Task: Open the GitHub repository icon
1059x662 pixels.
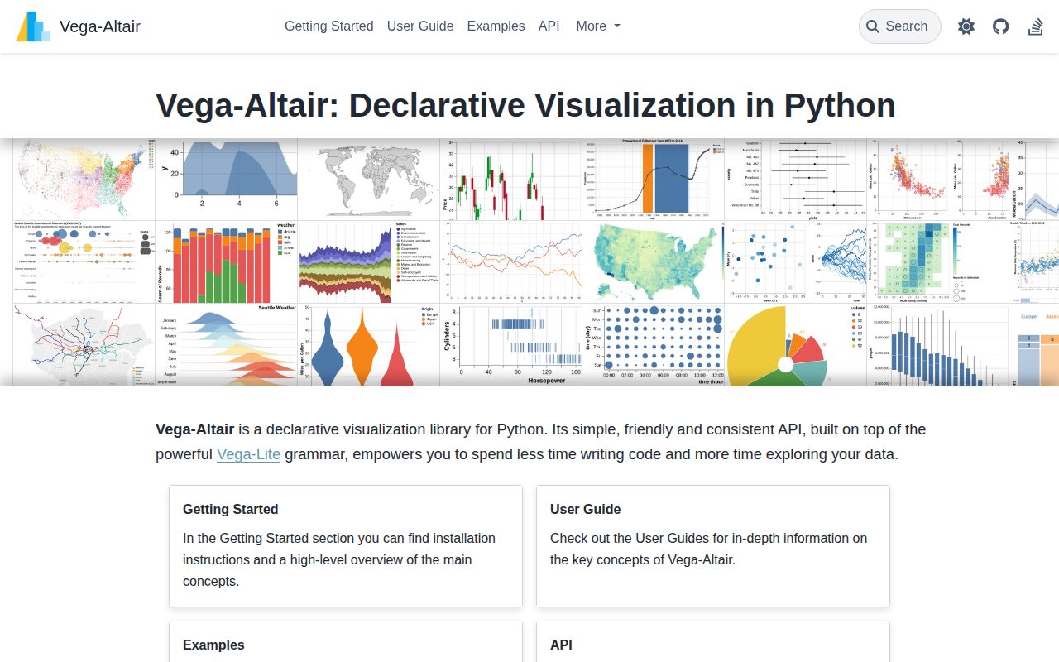Action: coord(1001,26)
